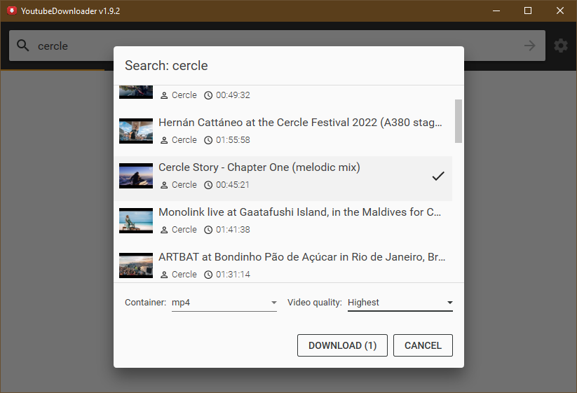Click the CANCEL button
Screen dimensions: 577x393
(x=423, y=345)
